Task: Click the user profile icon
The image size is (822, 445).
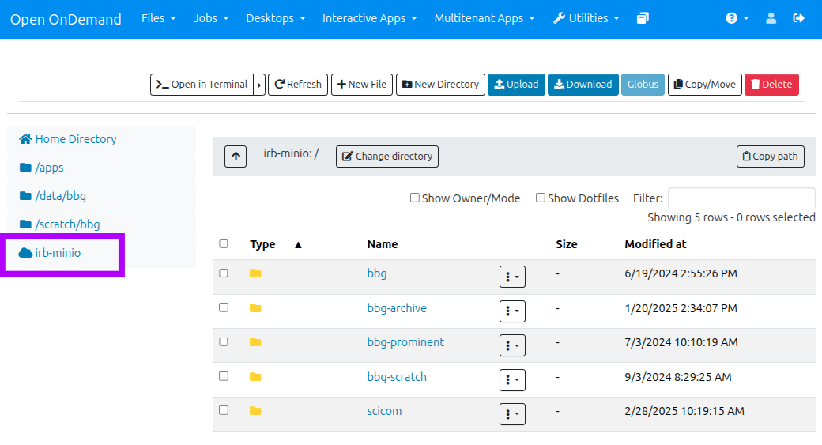Action: tap(771, 18)
